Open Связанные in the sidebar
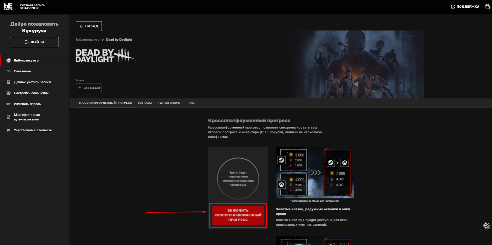Viewport: 492px width, 245px height. (x=34, y=71)
